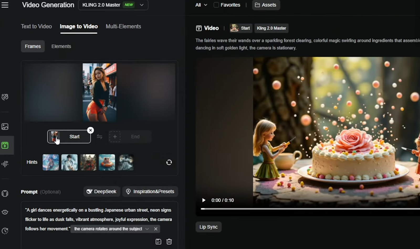Open the hamburger menu icon

[x=5, y=5]
